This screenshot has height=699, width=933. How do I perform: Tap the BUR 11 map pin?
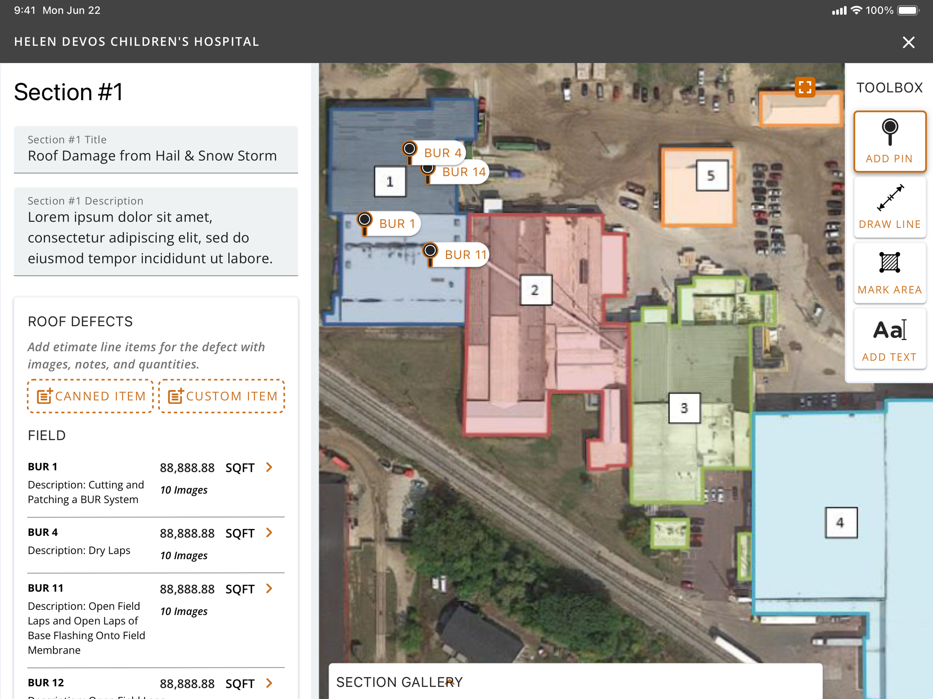430,254
